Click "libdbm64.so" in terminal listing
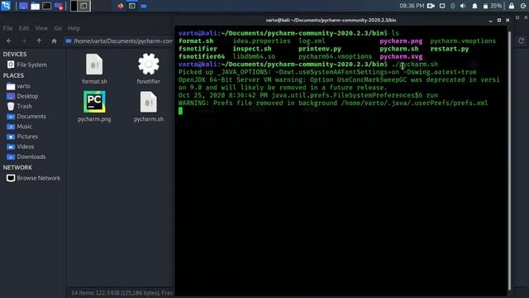Viewport: 529px width, 298px height. point(254,57)
